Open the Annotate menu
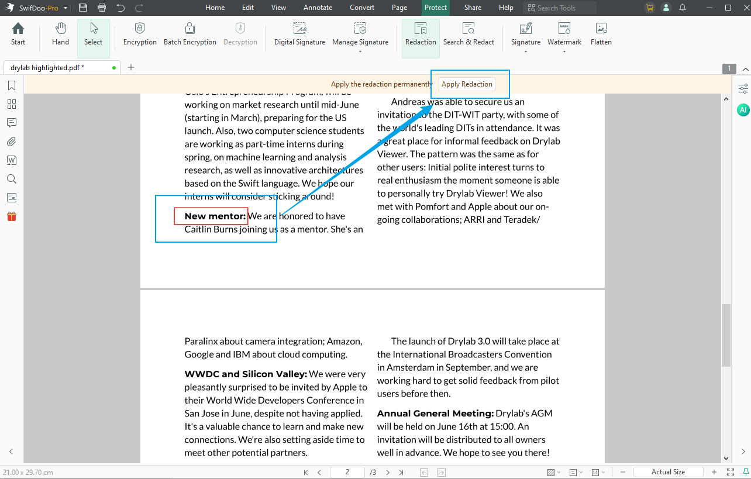This screenshot has height=479, width=751. pyautogui.click(x=318, y=8)
